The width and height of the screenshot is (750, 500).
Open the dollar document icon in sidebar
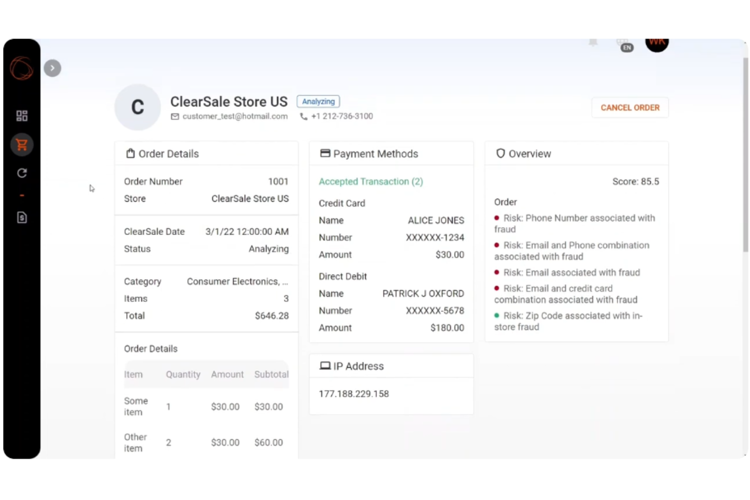point(22,217)
